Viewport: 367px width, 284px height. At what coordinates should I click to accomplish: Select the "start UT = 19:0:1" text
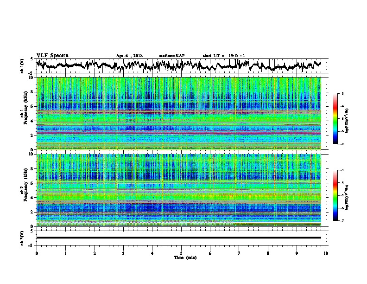click(x=224, y=56)
